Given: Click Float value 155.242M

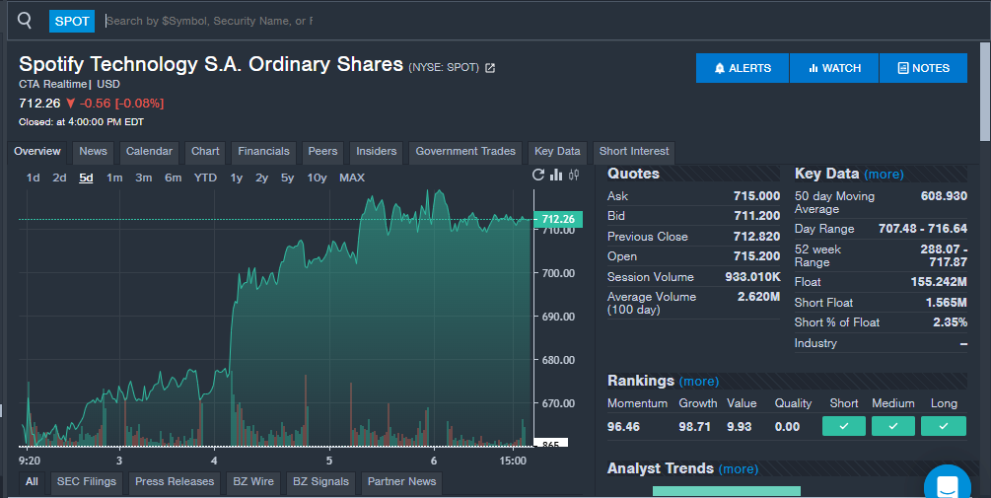Looking at the screenshot, I should tap(939, 282).
